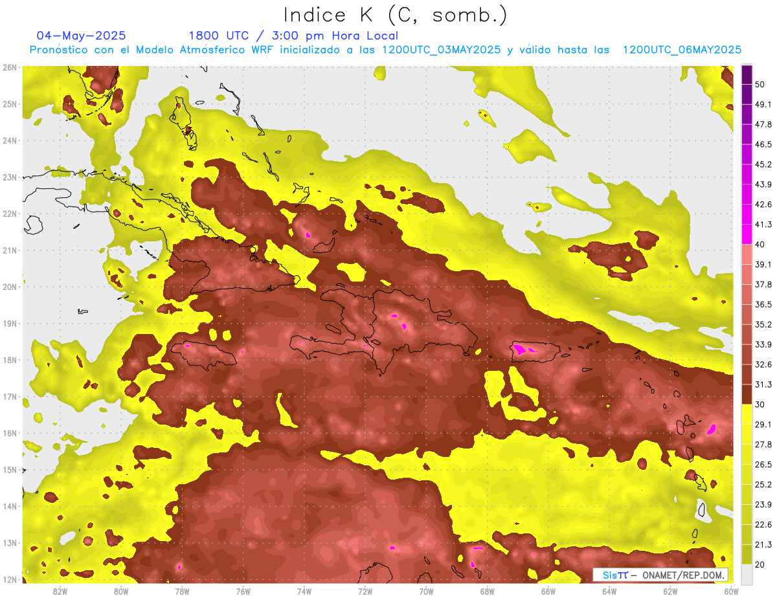
Task: Click the longitude label "82W"
Action: (x=60, y=592)
